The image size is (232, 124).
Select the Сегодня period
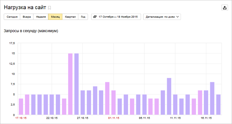(x=12, y=17)
